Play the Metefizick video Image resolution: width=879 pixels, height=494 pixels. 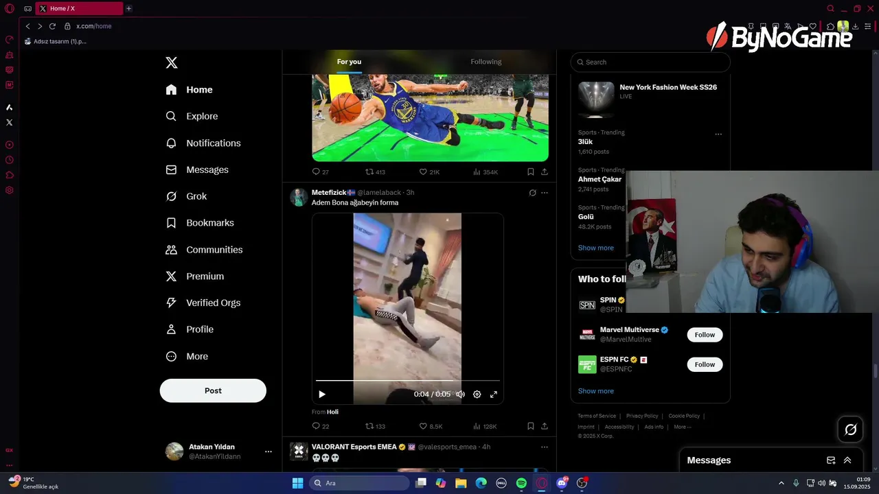pyautogui.click(x=322, y=395)
